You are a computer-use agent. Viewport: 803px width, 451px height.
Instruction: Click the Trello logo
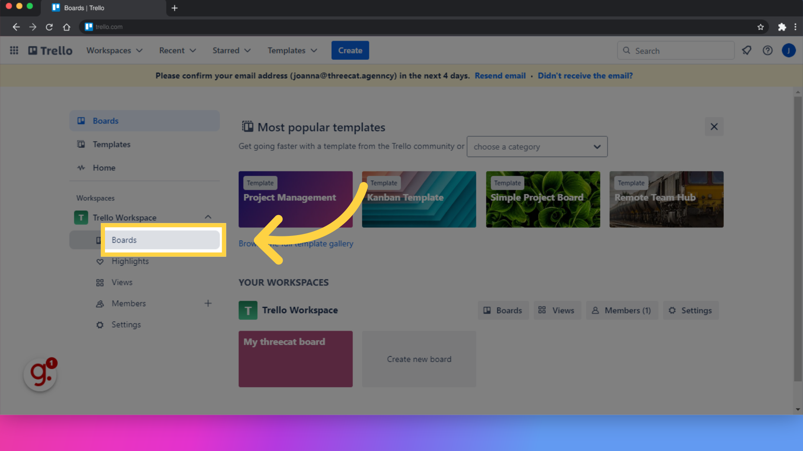(50, 51)
